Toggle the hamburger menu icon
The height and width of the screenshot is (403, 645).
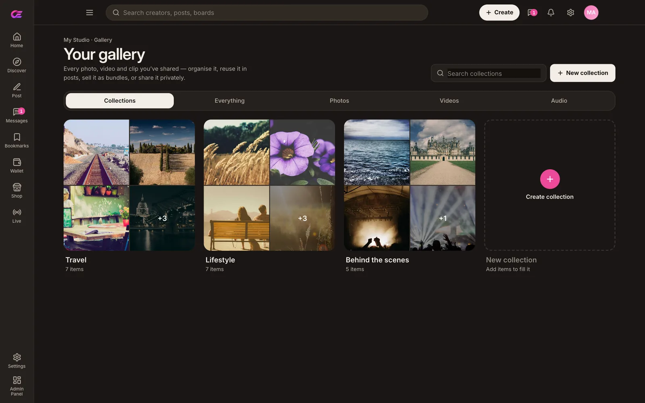[89, 12]
